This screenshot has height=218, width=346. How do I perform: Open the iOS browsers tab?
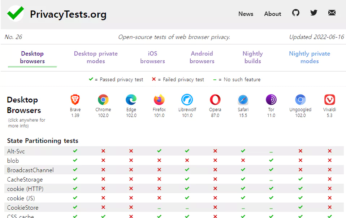152,57
